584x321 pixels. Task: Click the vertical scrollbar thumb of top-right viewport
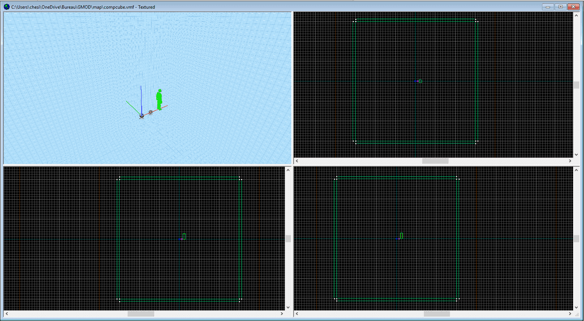coord(576,85)
